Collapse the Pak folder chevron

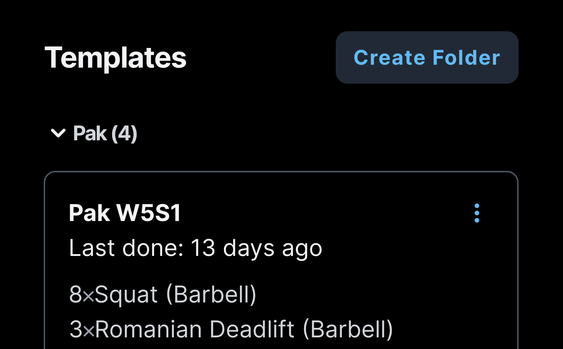tap(58, 133)
